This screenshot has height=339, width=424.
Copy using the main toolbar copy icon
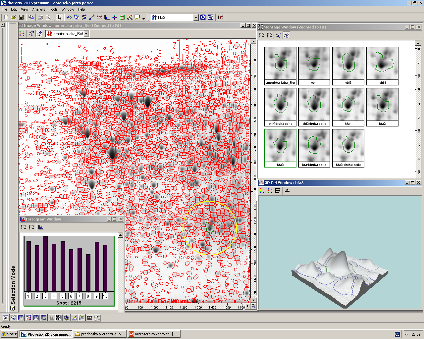click(x=31, y=17)
